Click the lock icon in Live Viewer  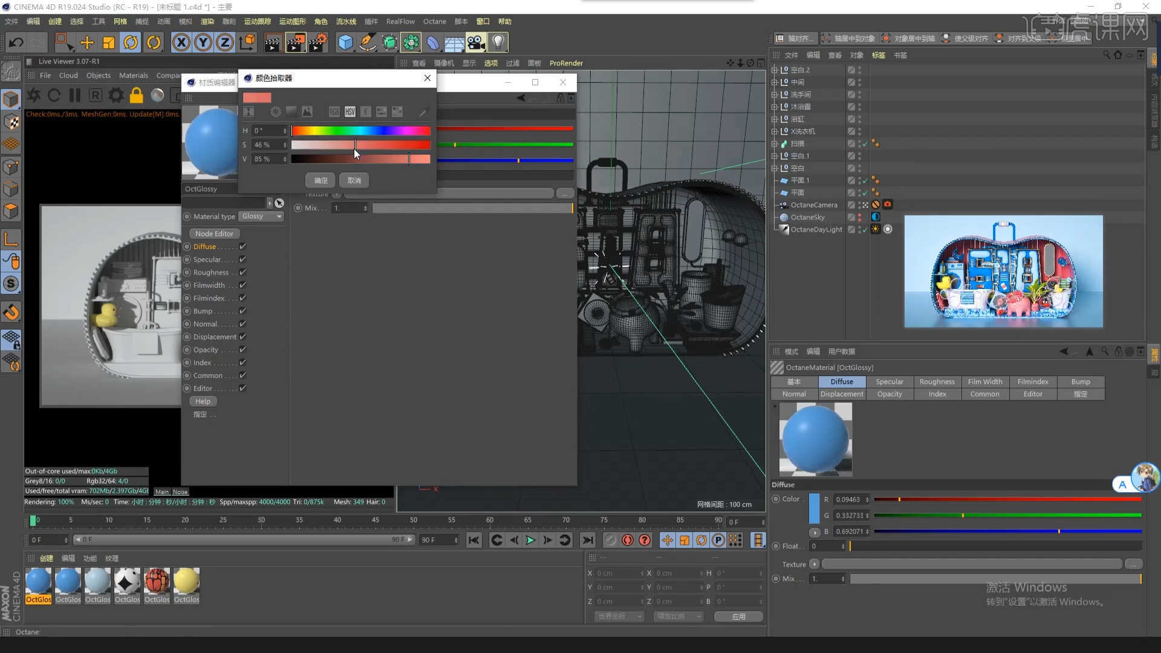(136, 96)
